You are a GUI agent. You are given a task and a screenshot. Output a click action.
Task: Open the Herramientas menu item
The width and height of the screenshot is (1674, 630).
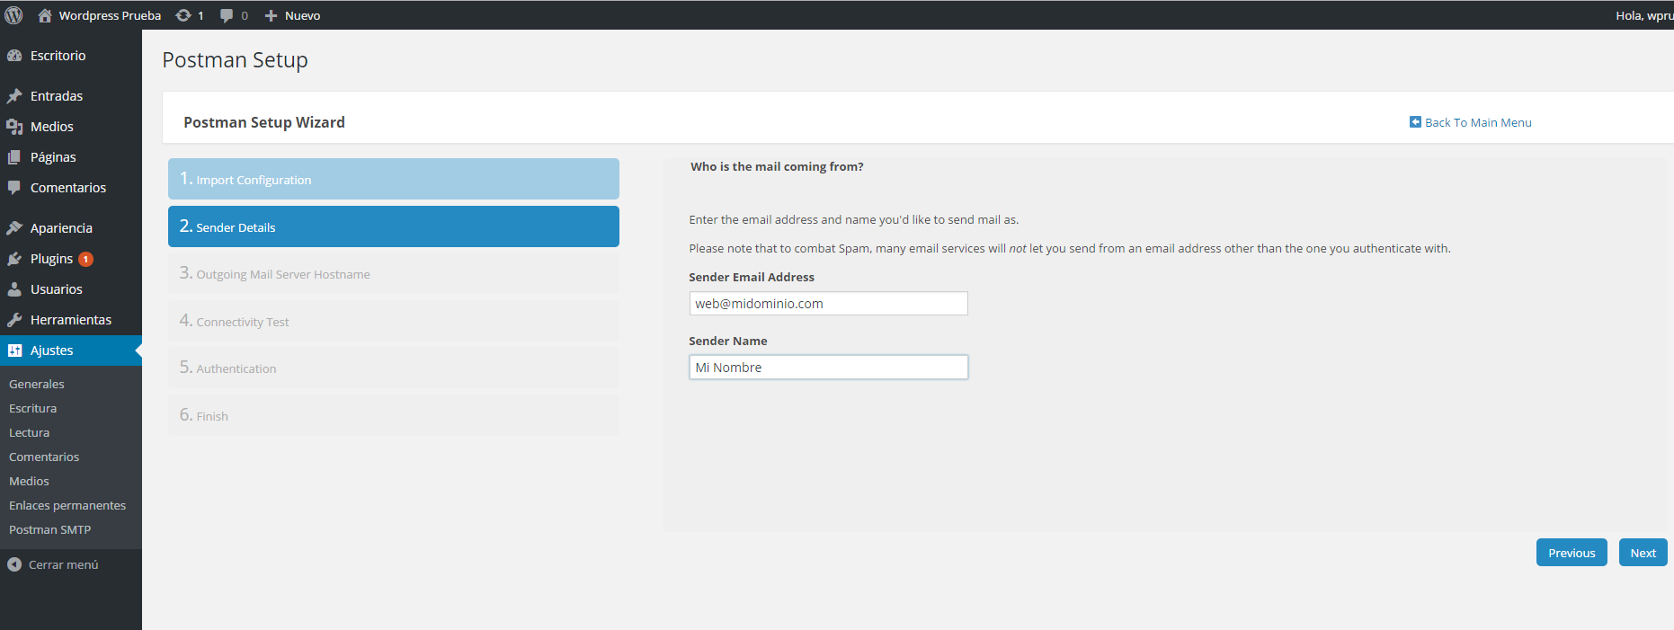click(71, 320)
